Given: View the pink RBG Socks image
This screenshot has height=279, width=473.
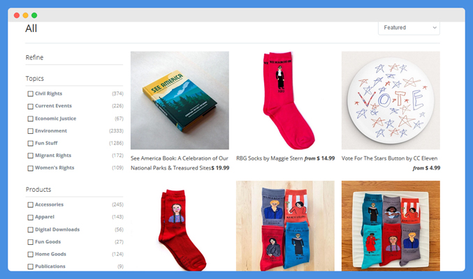Looking at the screenshot, I should tap(285, 100).
